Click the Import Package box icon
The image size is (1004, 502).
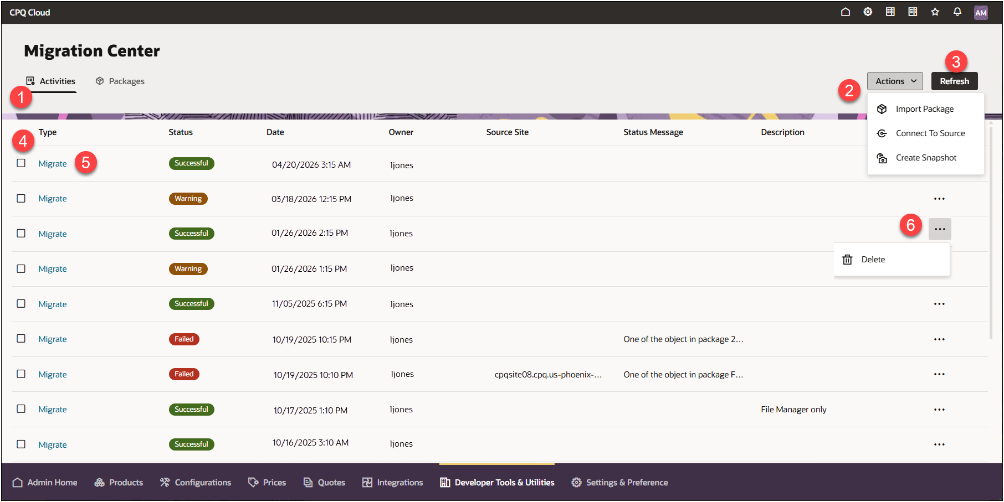pyautogui.click(x=882, y=109)
